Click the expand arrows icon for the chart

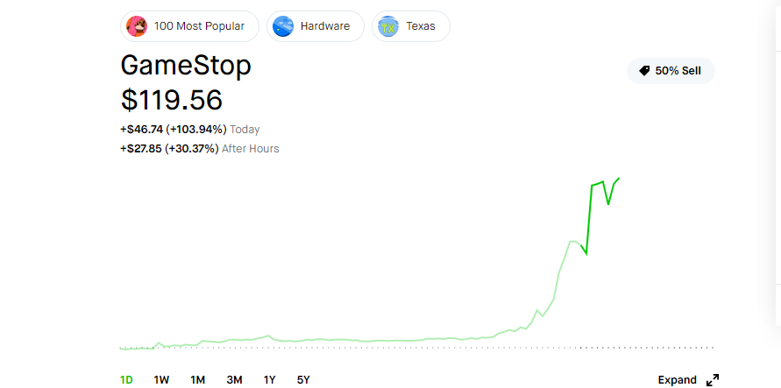(713, 380)
